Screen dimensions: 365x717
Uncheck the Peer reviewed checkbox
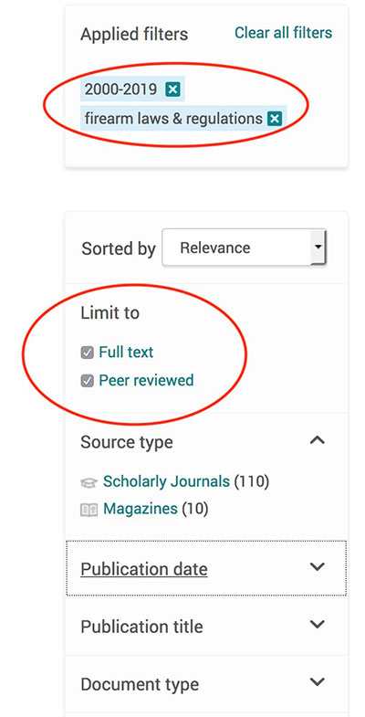(88, 381)
